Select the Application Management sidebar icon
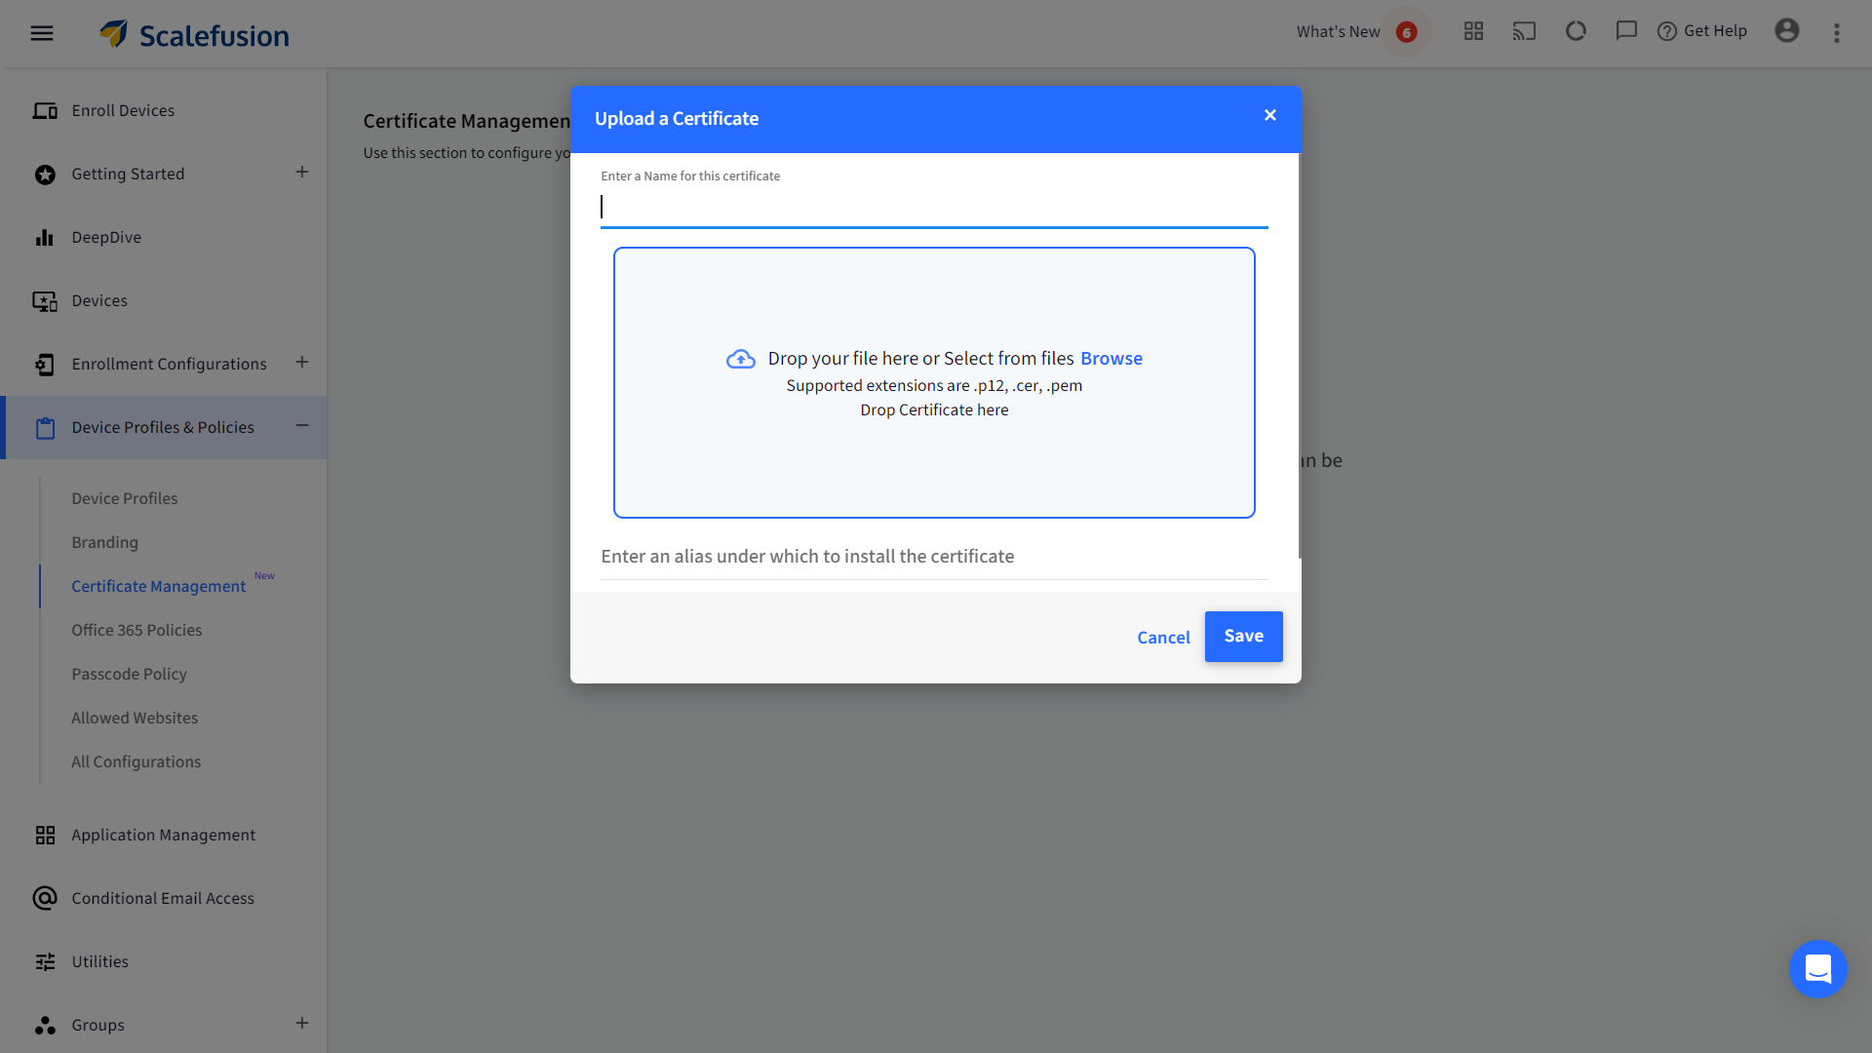Viewport: 1872px width, 1053px height. click(x=45, y=835)
